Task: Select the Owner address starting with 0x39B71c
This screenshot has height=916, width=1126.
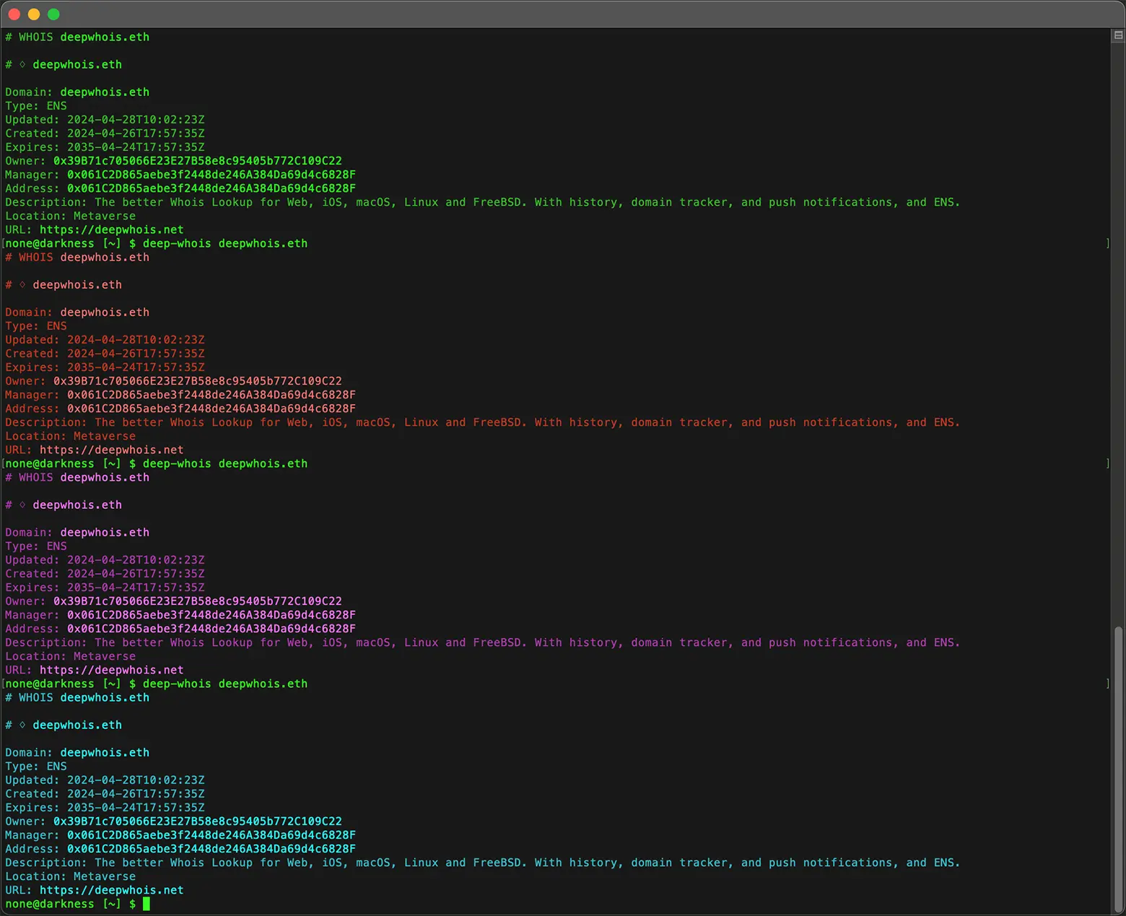Action: [x=196, y=160]
